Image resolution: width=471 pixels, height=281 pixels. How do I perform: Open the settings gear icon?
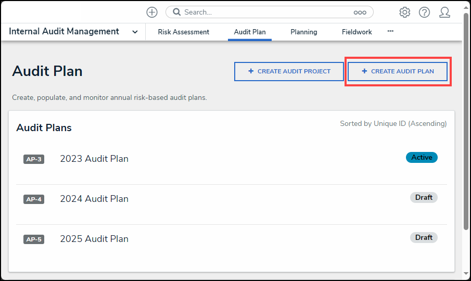coord(404,12)
